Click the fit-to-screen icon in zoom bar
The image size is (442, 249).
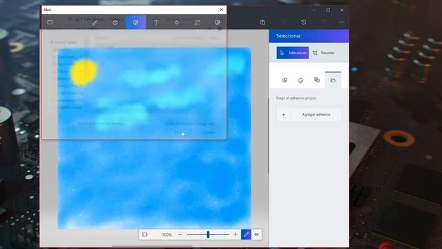pos(145,234)
